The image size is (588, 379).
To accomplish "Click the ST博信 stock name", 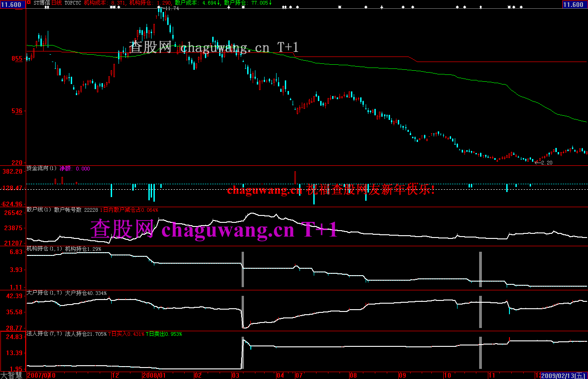I will 41,3.
